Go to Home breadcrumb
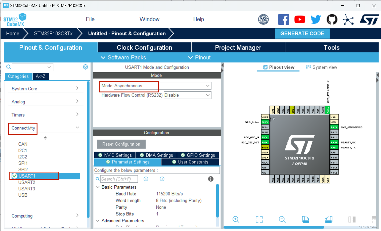381x231 pixels. tap(13, 34)
